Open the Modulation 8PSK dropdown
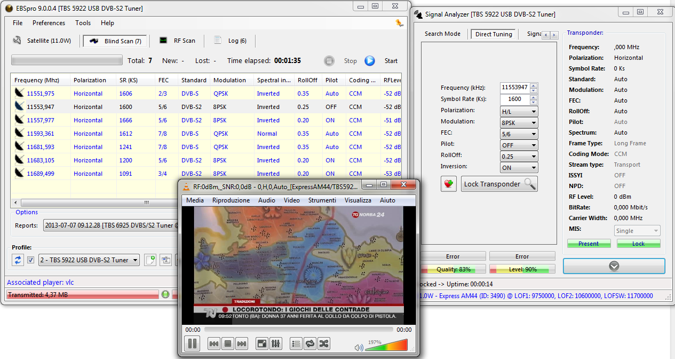 click(519, 122)
